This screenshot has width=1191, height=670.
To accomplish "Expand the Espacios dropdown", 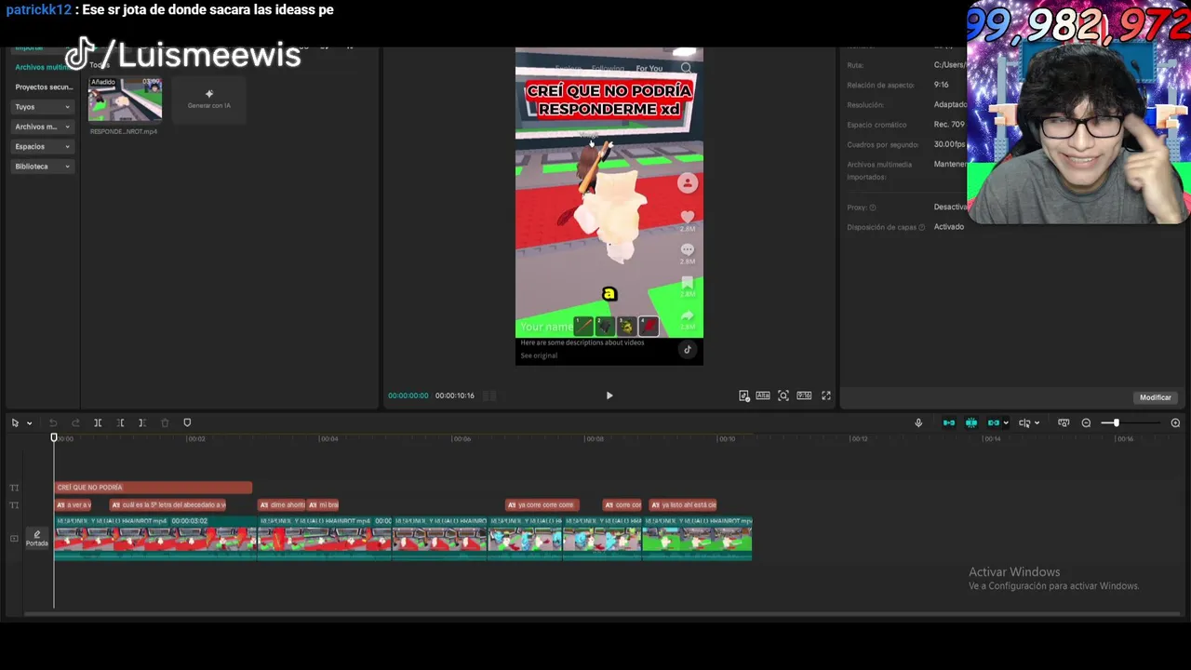I will pos(42,146).
